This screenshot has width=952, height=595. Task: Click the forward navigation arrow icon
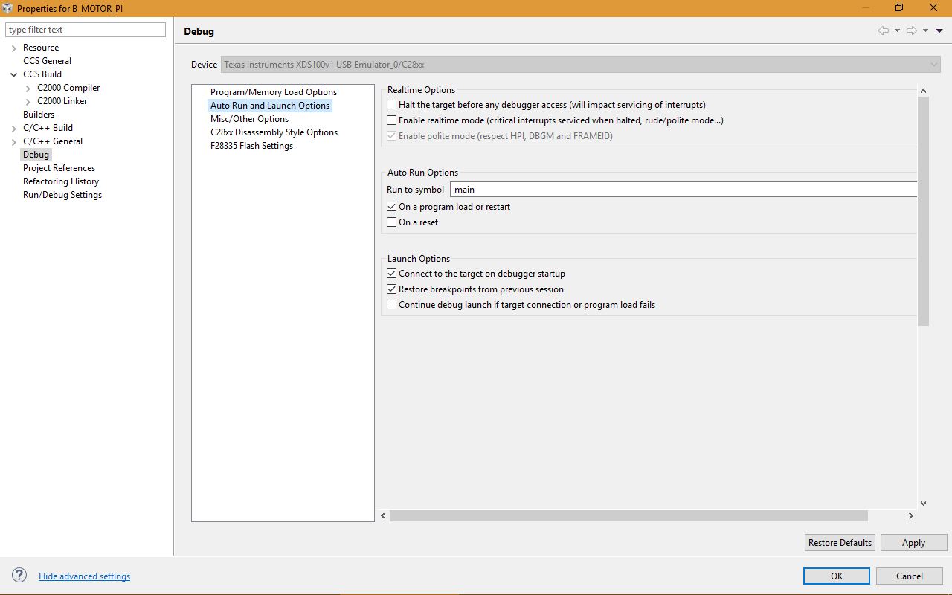(911, 30)
